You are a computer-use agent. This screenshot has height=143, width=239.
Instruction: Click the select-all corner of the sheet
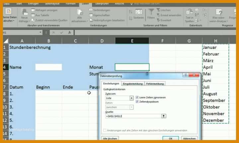tap(6, 41)
